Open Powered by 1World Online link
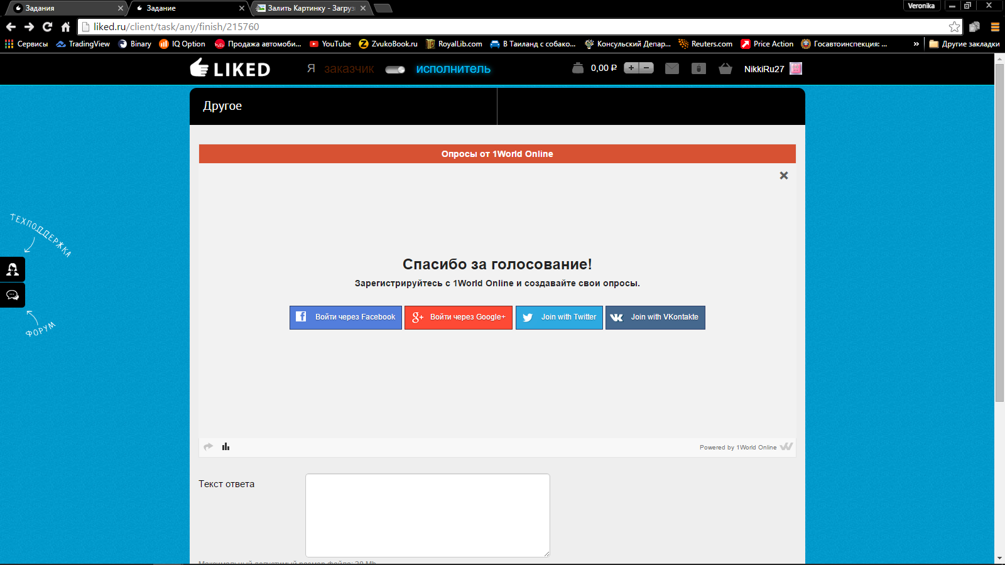The image size is (1005, 565). pyautogui.click(x=746, y=447)
